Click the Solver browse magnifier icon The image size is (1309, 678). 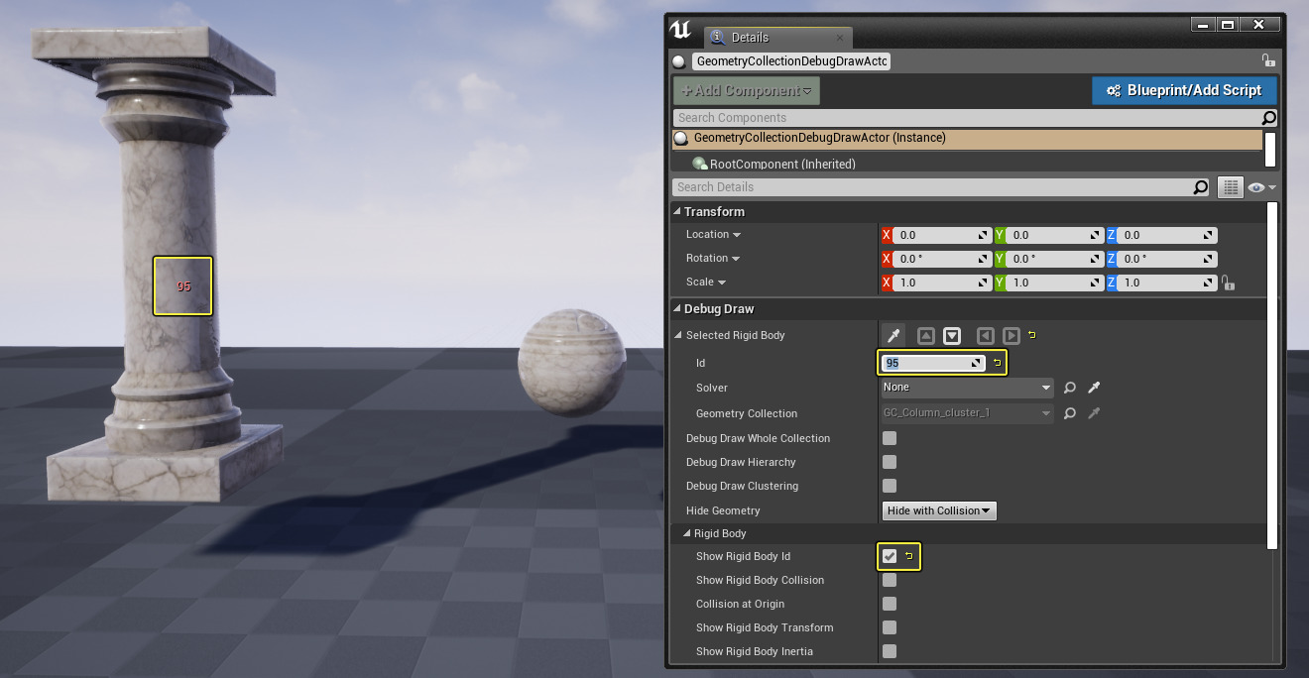[1070, 388]
